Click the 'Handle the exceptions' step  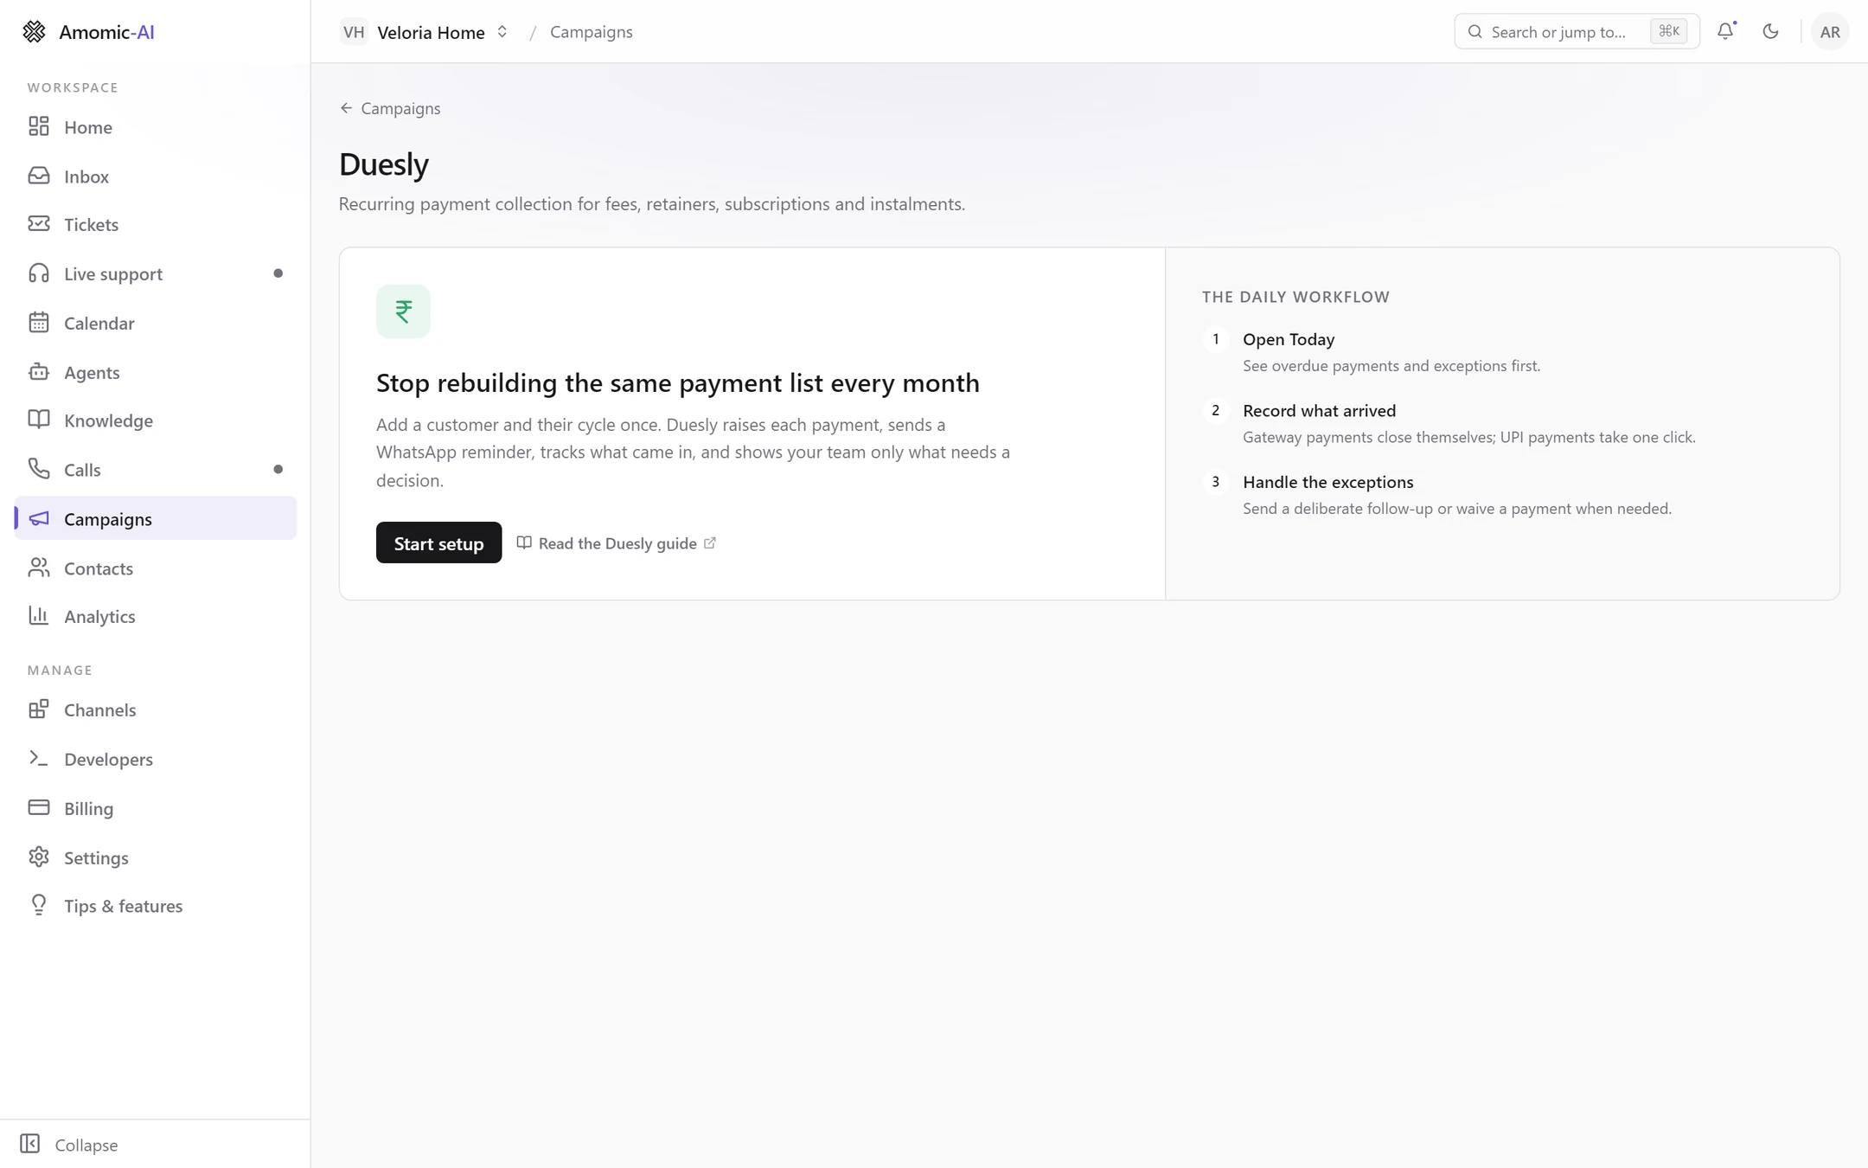click(1327, 482)
